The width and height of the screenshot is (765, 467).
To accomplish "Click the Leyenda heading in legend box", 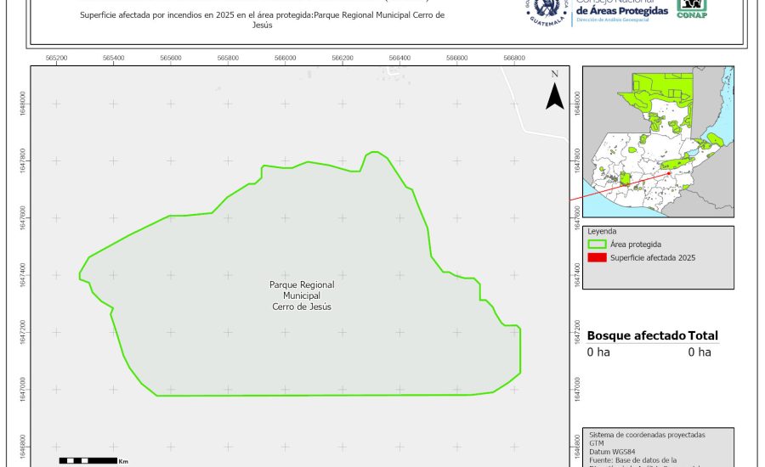I will 602,231.
